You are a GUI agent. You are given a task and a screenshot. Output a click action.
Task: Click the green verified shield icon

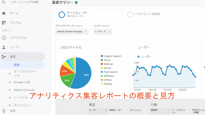click(76, 3)
